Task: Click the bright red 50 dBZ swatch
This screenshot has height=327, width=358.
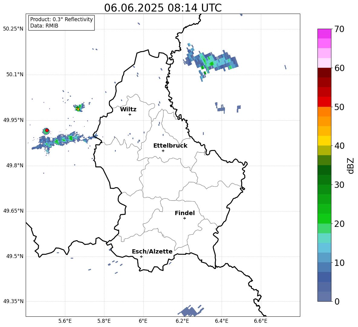Action: pyautogui.click(x=324, y=102)
